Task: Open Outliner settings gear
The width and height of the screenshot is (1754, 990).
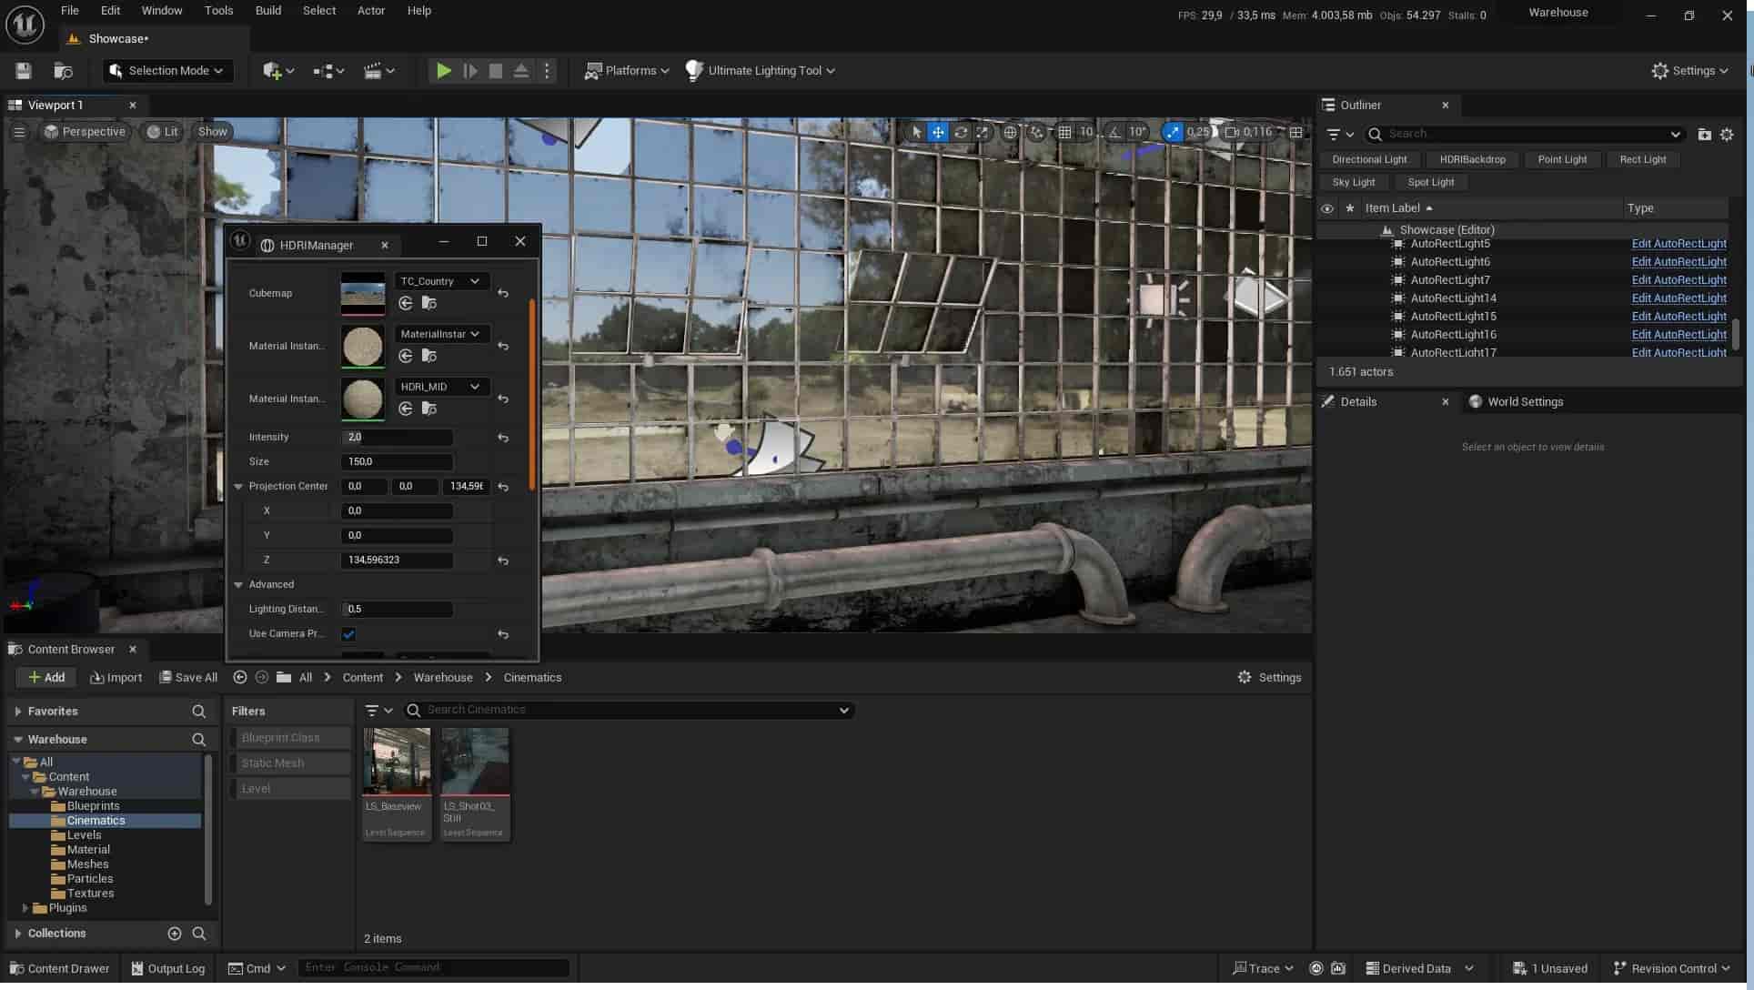Action: pyautogui.click(x=1727, y=135)
